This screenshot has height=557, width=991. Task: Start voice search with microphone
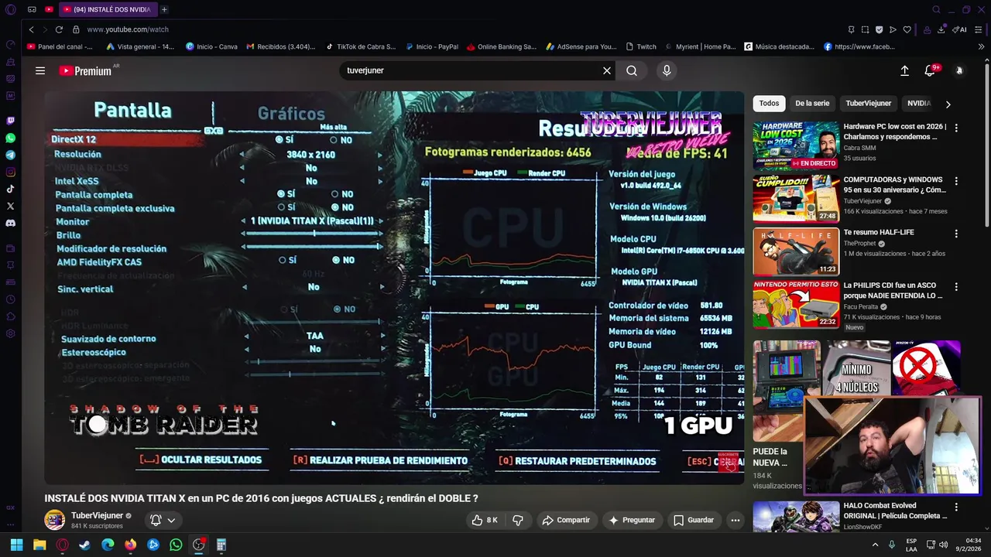667,70
